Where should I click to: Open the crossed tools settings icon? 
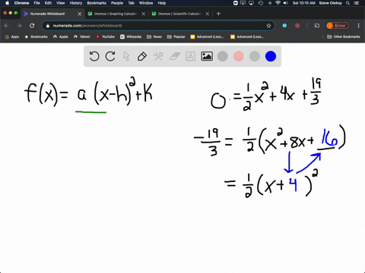click(158, 56)
